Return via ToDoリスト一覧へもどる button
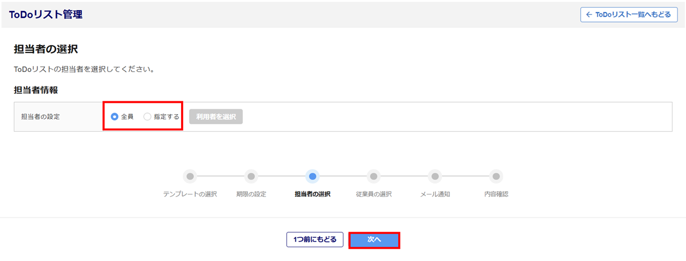The image size is (686, 261). 629,14
